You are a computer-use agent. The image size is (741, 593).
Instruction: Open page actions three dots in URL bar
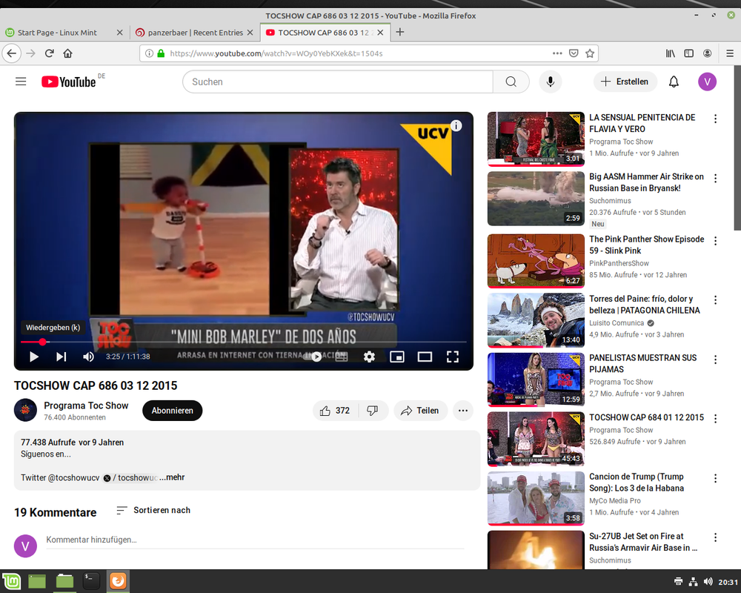click(x=558, y=53)
